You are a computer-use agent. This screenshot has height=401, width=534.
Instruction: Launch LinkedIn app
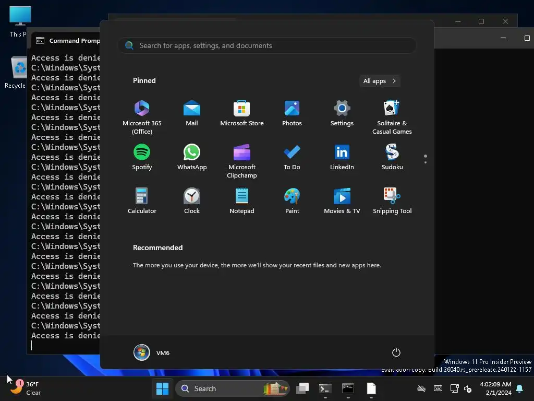(342, 157)
